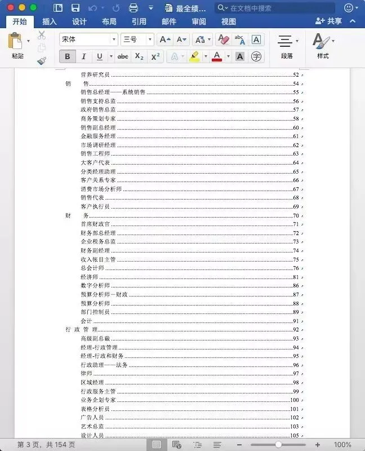365x451 pixels.
Task: Open the 设计 Design tab
Action: click(x=79, y=21)
